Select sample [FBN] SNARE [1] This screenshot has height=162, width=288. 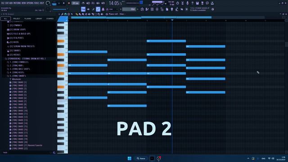click(x=19, y=82)
